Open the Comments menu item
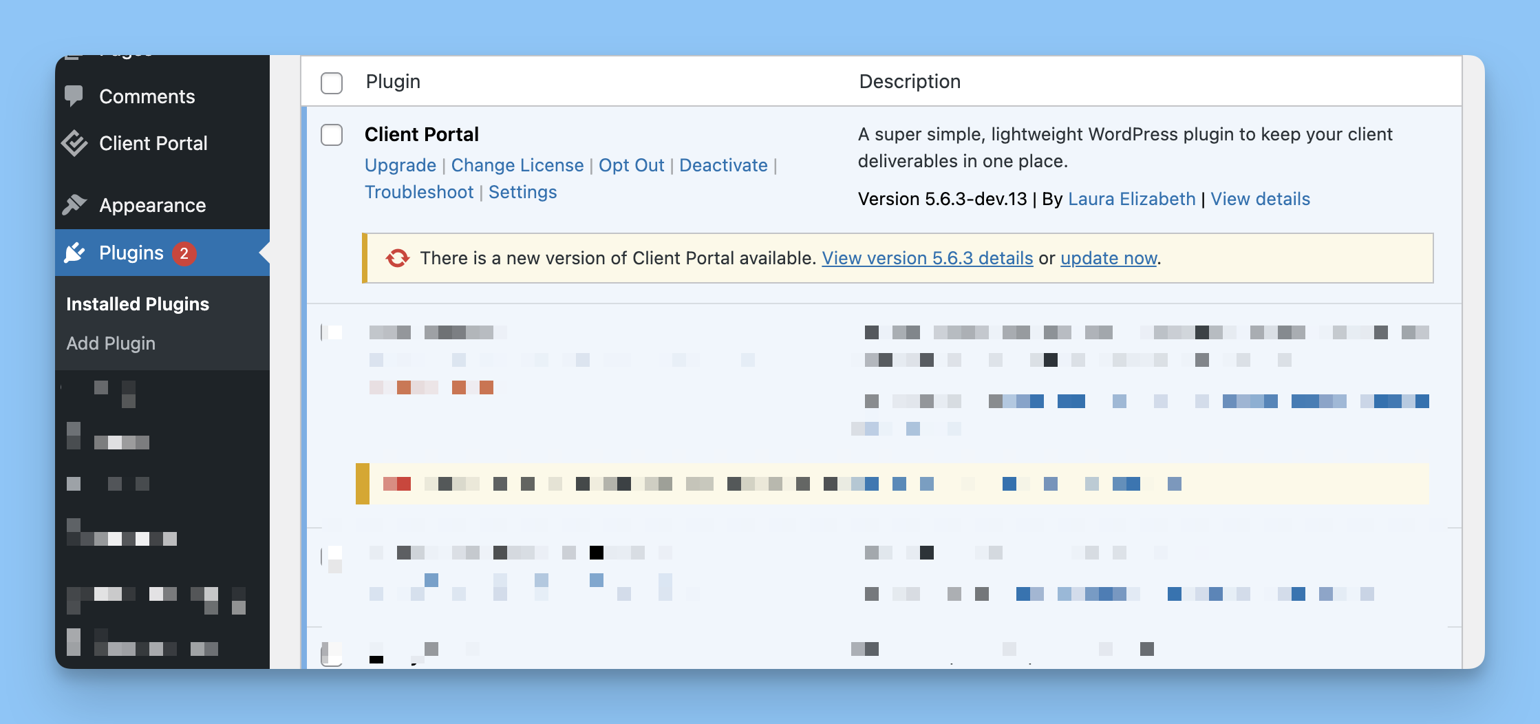1540x724 pixels. click(x=162, y=96)
